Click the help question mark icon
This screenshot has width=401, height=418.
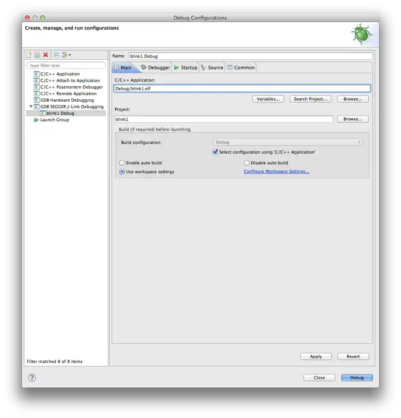coord(32,378)
